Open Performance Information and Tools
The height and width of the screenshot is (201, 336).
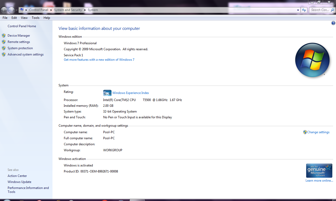click(x=28, y=190)
